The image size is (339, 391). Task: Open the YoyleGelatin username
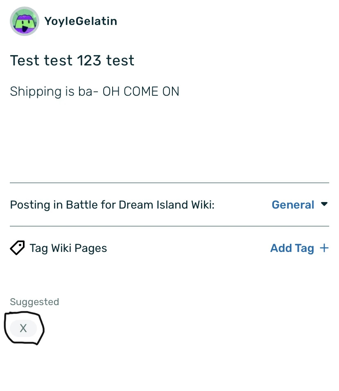point(81,21)
